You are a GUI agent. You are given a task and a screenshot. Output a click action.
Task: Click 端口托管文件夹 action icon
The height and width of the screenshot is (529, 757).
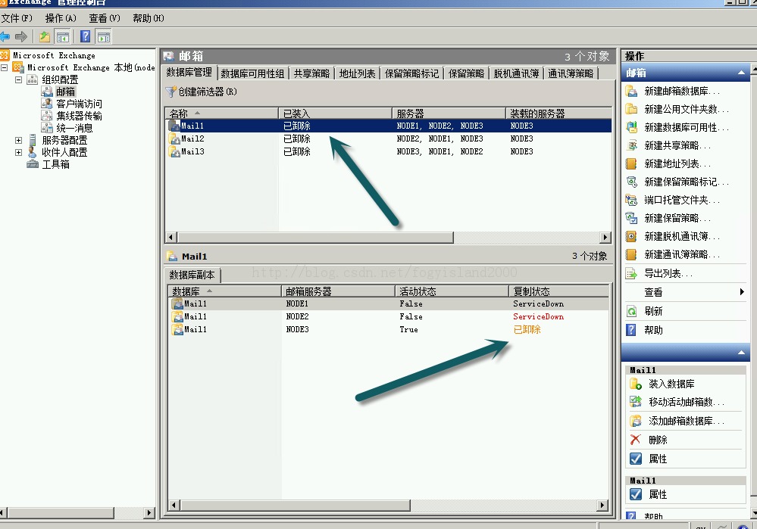click(631, 200)
